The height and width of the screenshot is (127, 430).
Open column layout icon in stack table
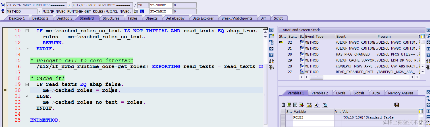click(423, 36)
